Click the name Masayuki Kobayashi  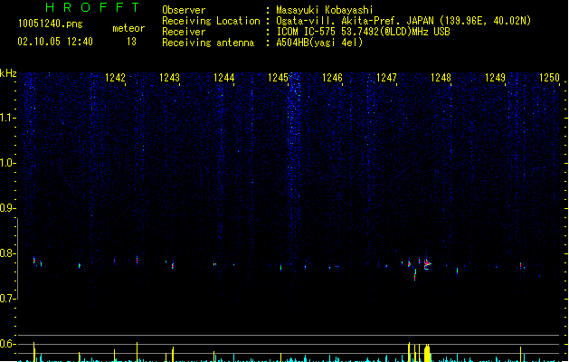click(x=325, y=10)
